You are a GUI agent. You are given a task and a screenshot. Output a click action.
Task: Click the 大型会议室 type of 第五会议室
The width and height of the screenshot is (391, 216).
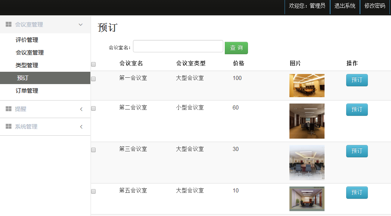tap(190, 191)
